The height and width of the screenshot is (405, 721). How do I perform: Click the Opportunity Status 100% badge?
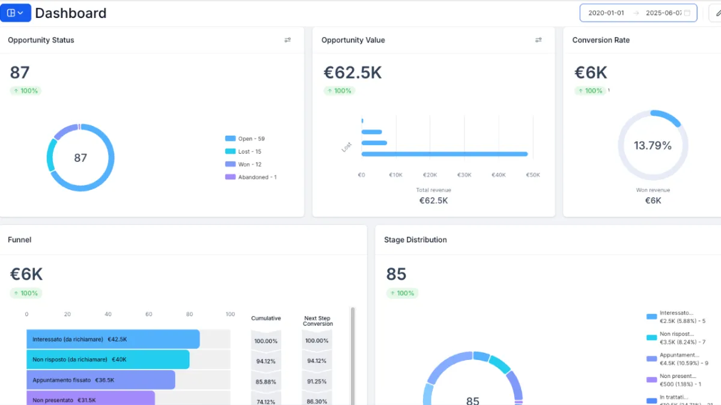pos(25,91)
